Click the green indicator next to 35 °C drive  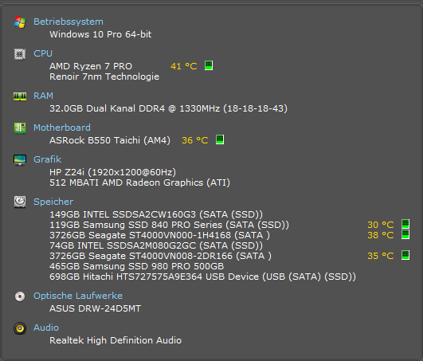pyautogui.click(x=405, y=255)
